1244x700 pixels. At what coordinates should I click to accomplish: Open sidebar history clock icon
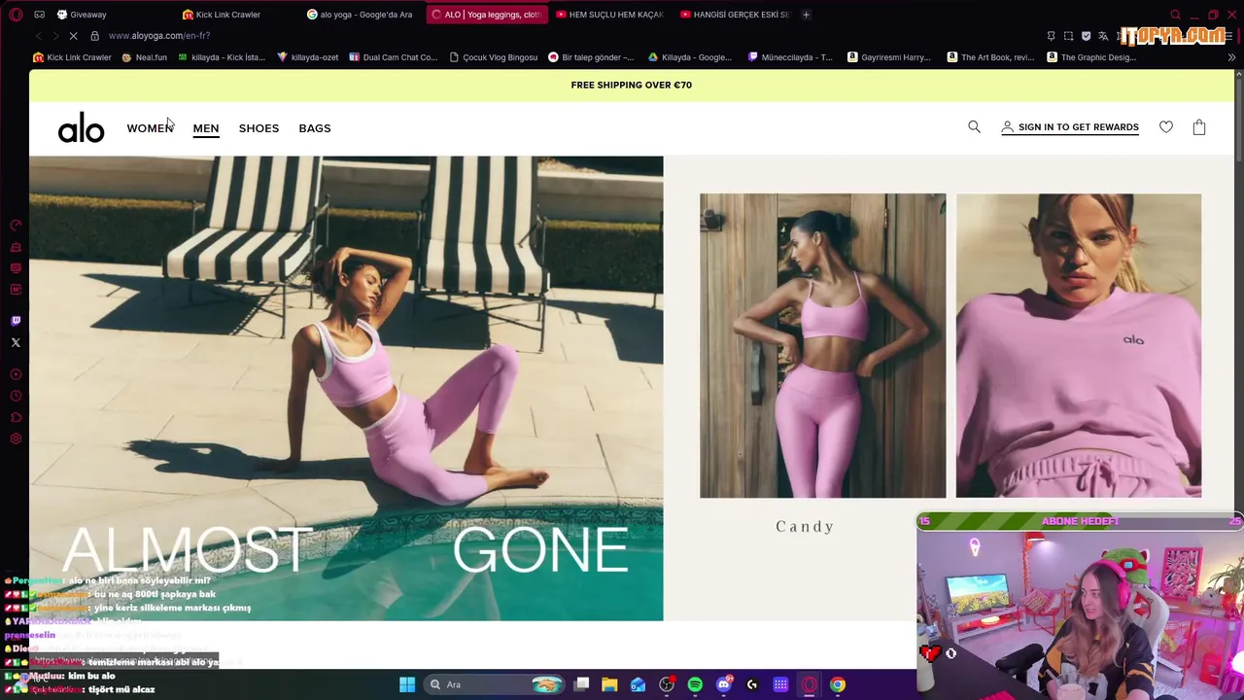tap(16, 396)
